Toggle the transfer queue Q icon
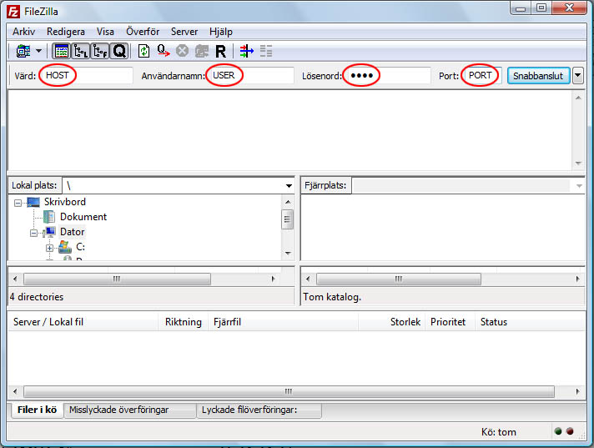The height and width of the screenshot is (448, 594). (119, 51)
